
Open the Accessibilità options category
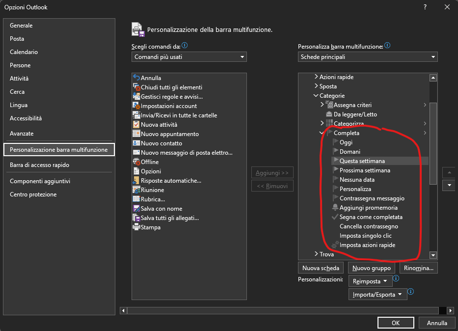[x=59, y=118]
